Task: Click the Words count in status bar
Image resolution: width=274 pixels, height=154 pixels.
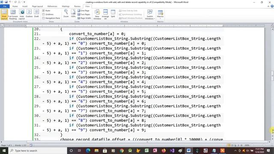Action: point(21,145)
